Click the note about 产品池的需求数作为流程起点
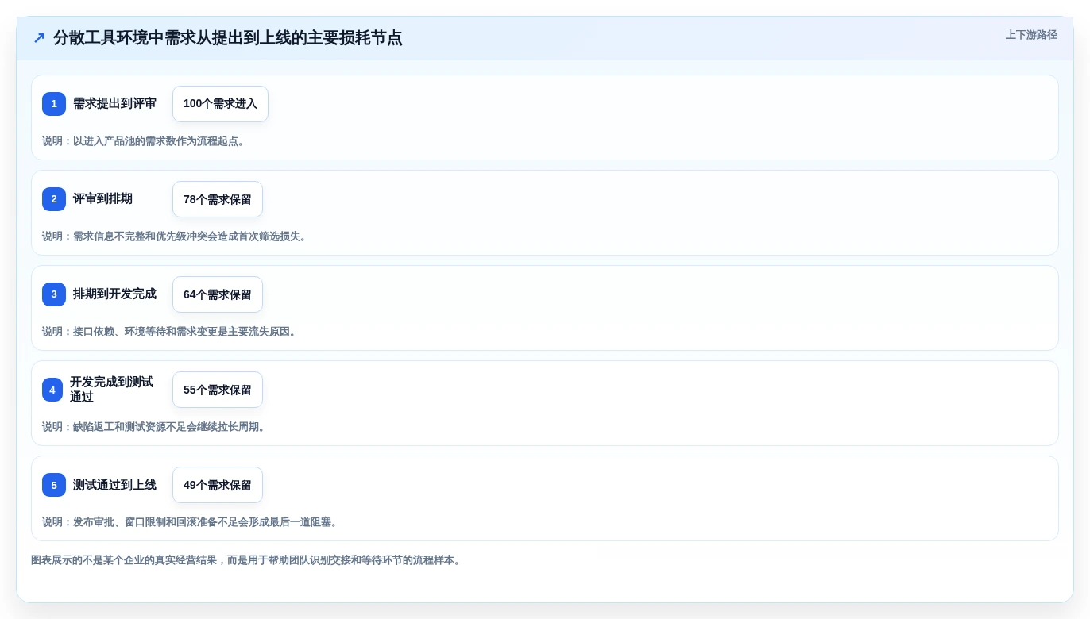The height and width of the screenshot is (619, 1090). (145, 141)
